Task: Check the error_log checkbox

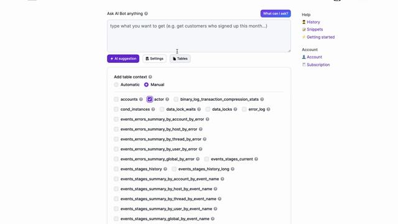Action: pos(244,110)
